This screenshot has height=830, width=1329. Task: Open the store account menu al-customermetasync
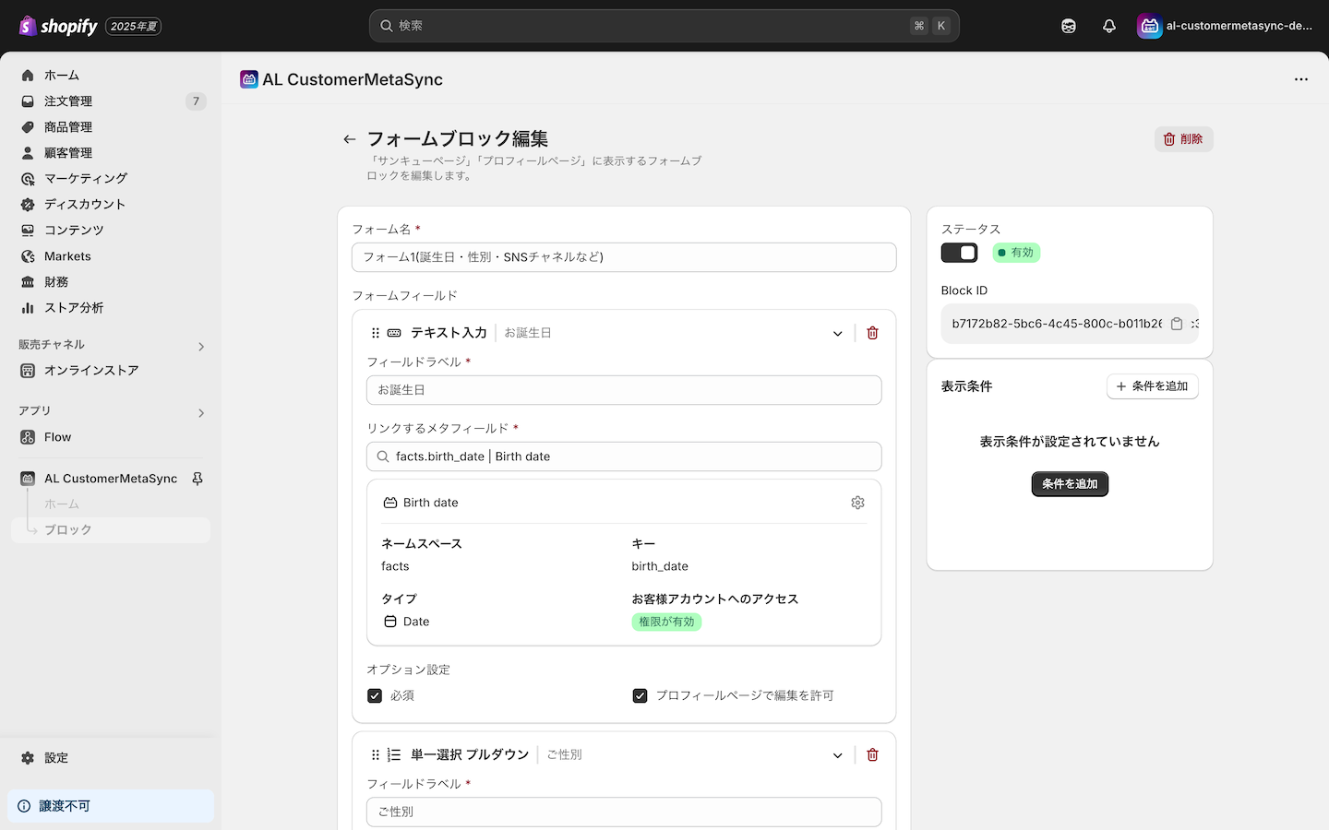click(x=1226, y=26)
